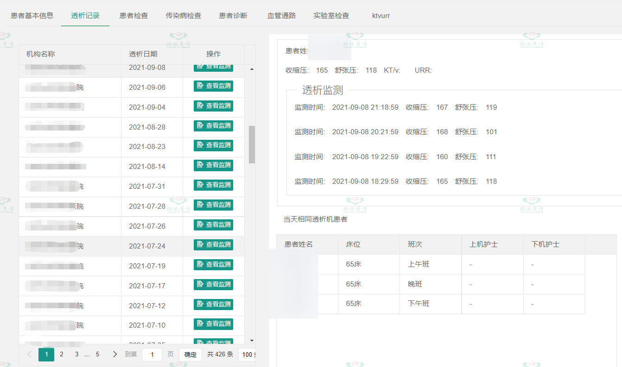The width and height of the screenshot is (622, 367).
Task: Click the table scrollbar up arrow
Action: pyautogui.click(x=252, y=69)
